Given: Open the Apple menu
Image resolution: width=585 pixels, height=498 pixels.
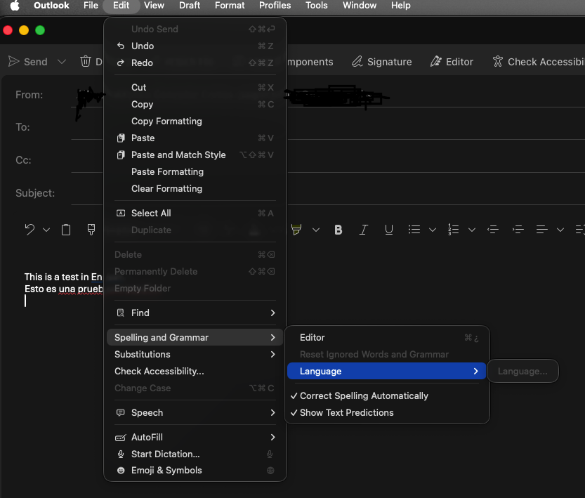Looking at the screenshot, I should 15,6.
